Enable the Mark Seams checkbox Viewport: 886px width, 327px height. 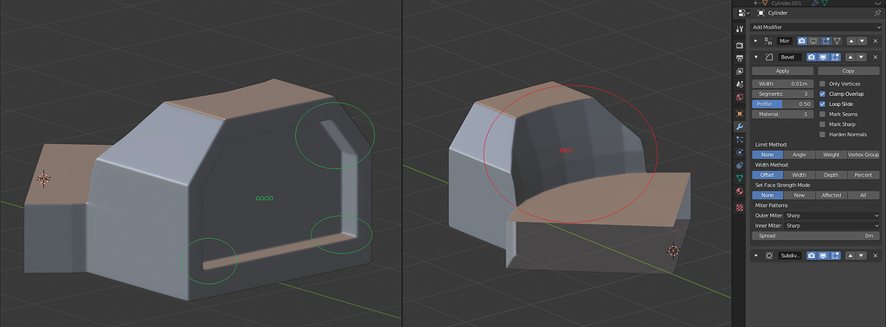[x=823, y=115]
